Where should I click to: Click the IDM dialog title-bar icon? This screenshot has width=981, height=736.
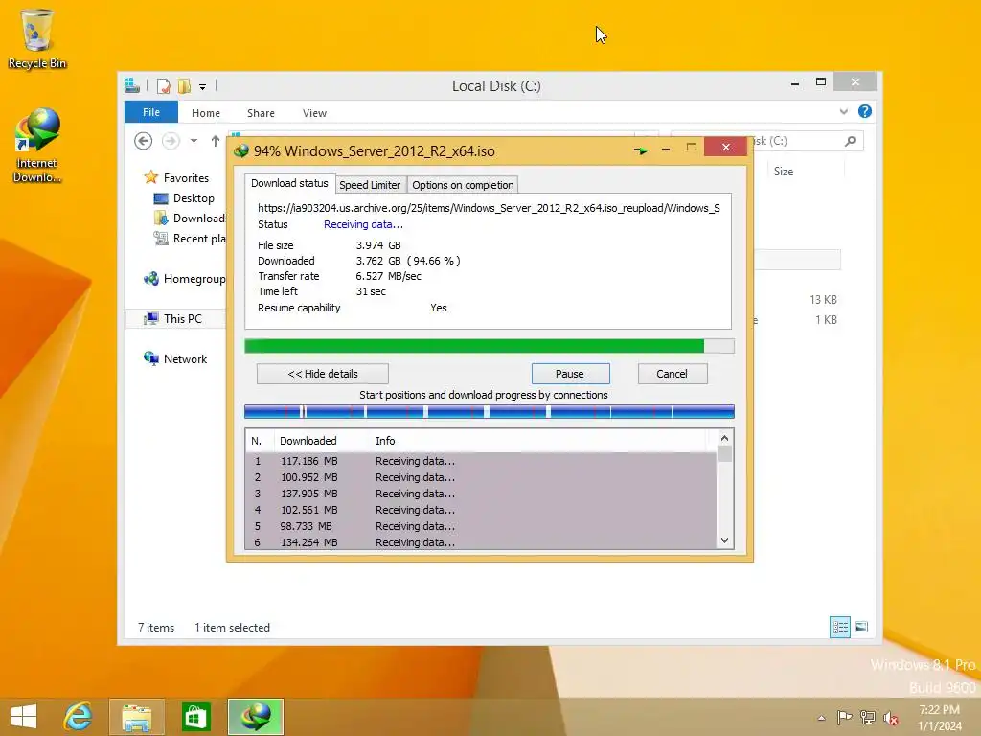point(240,150)
